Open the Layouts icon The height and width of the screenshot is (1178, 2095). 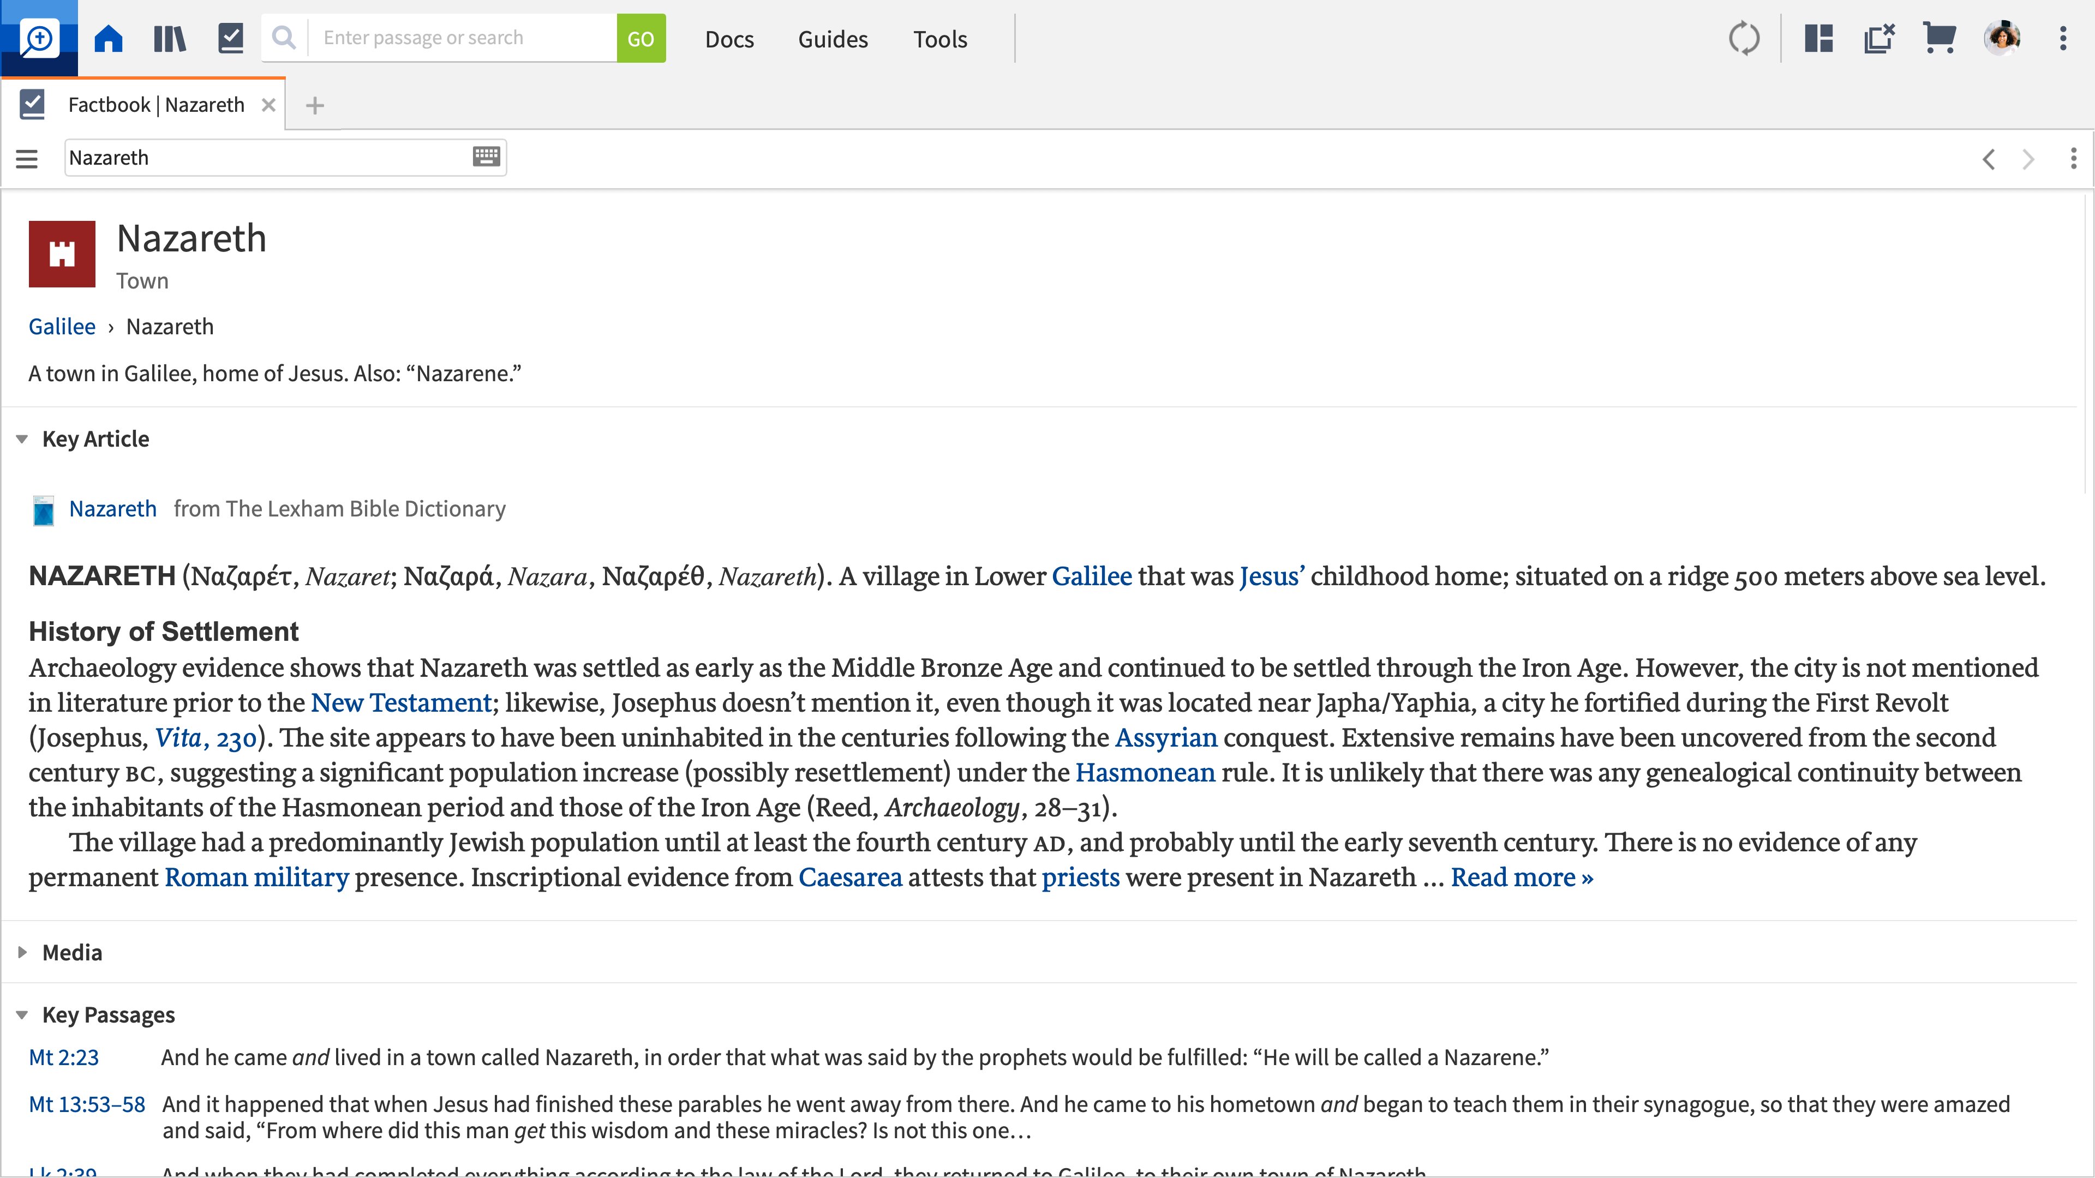pyautogui.click(x=1818, y=38)
